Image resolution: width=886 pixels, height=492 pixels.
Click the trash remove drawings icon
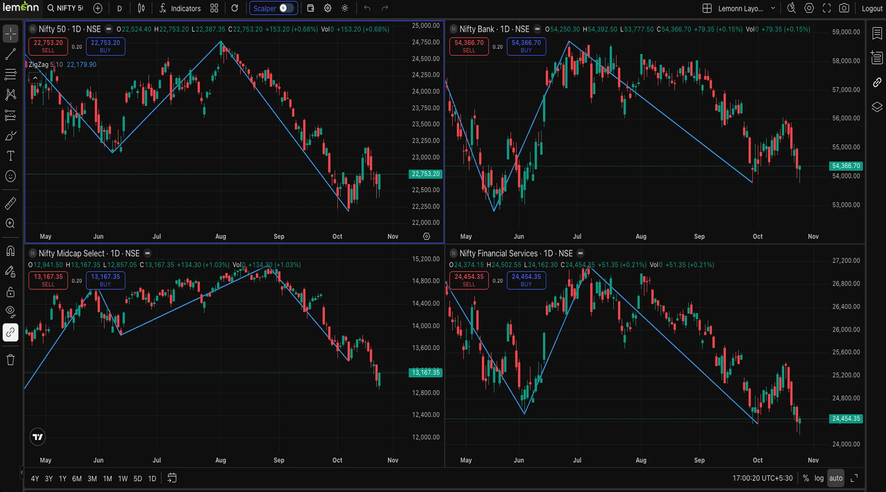pos(11,360)
